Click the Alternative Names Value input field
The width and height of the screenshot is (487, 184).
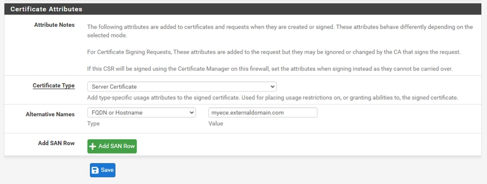(263, 112)
